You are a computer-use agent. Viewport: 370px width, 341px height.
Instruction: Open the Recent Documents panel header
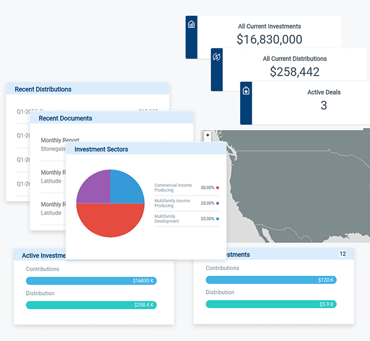click(x=112, y=118)
